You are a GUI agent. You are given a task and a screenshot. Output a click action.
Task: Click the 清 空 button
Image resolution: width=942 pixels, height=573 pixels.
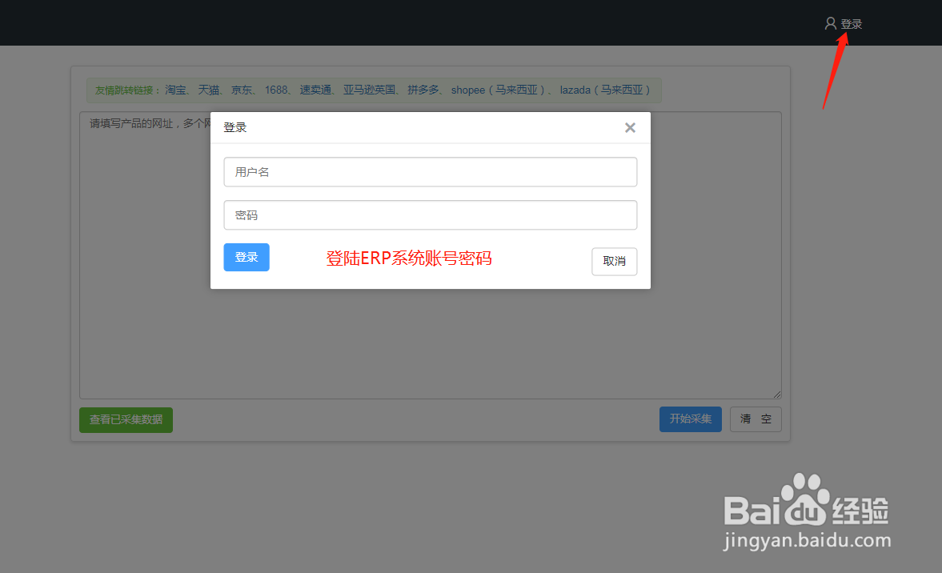tap(756, 419)
